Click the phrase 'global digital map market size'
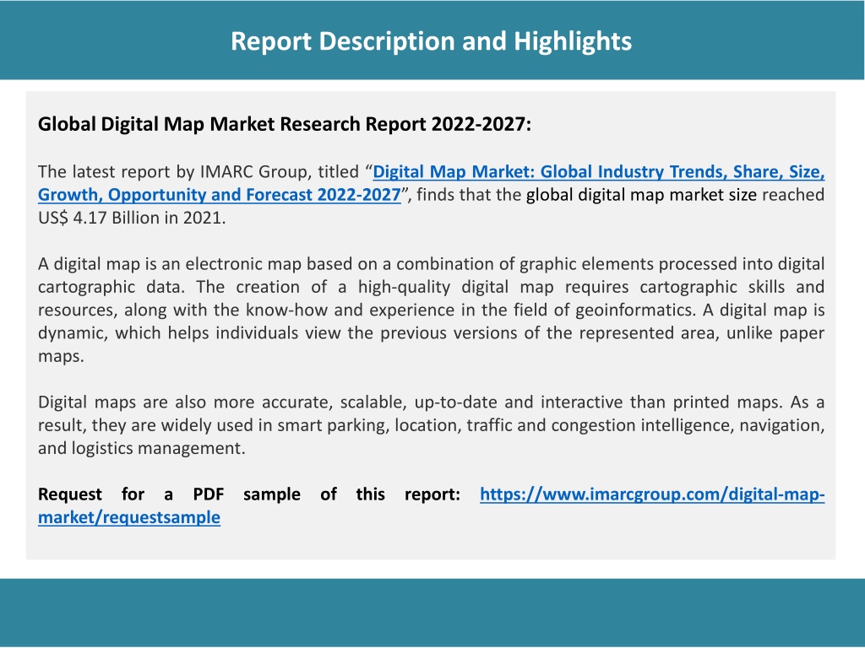 [642, 195]
